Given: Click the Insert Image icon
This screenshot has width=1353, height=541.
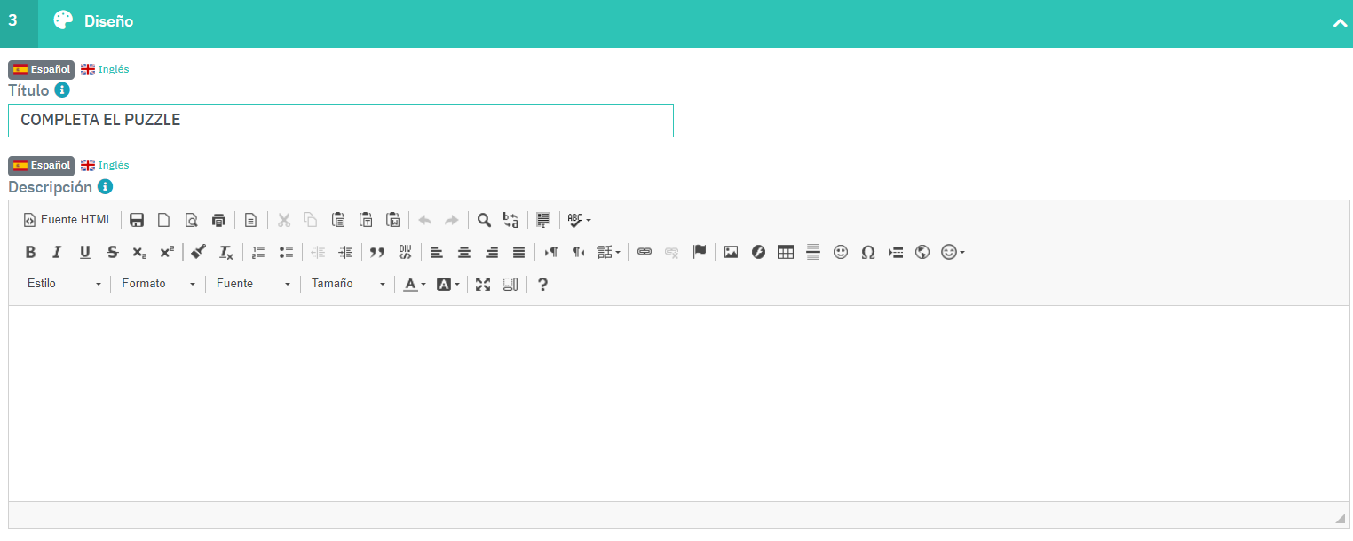Looking at the screenshot, I should (732, 252).
